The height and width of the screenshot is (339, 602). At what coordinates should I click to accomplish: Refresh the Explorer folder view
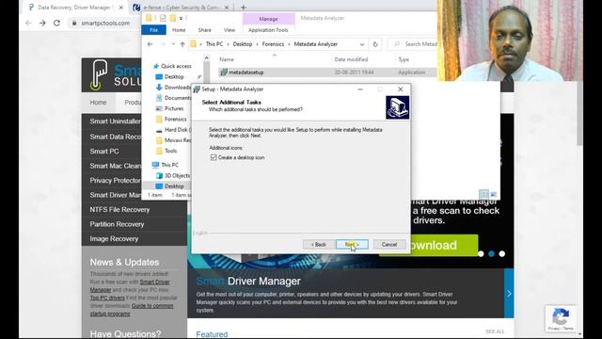tap(375, 44)
